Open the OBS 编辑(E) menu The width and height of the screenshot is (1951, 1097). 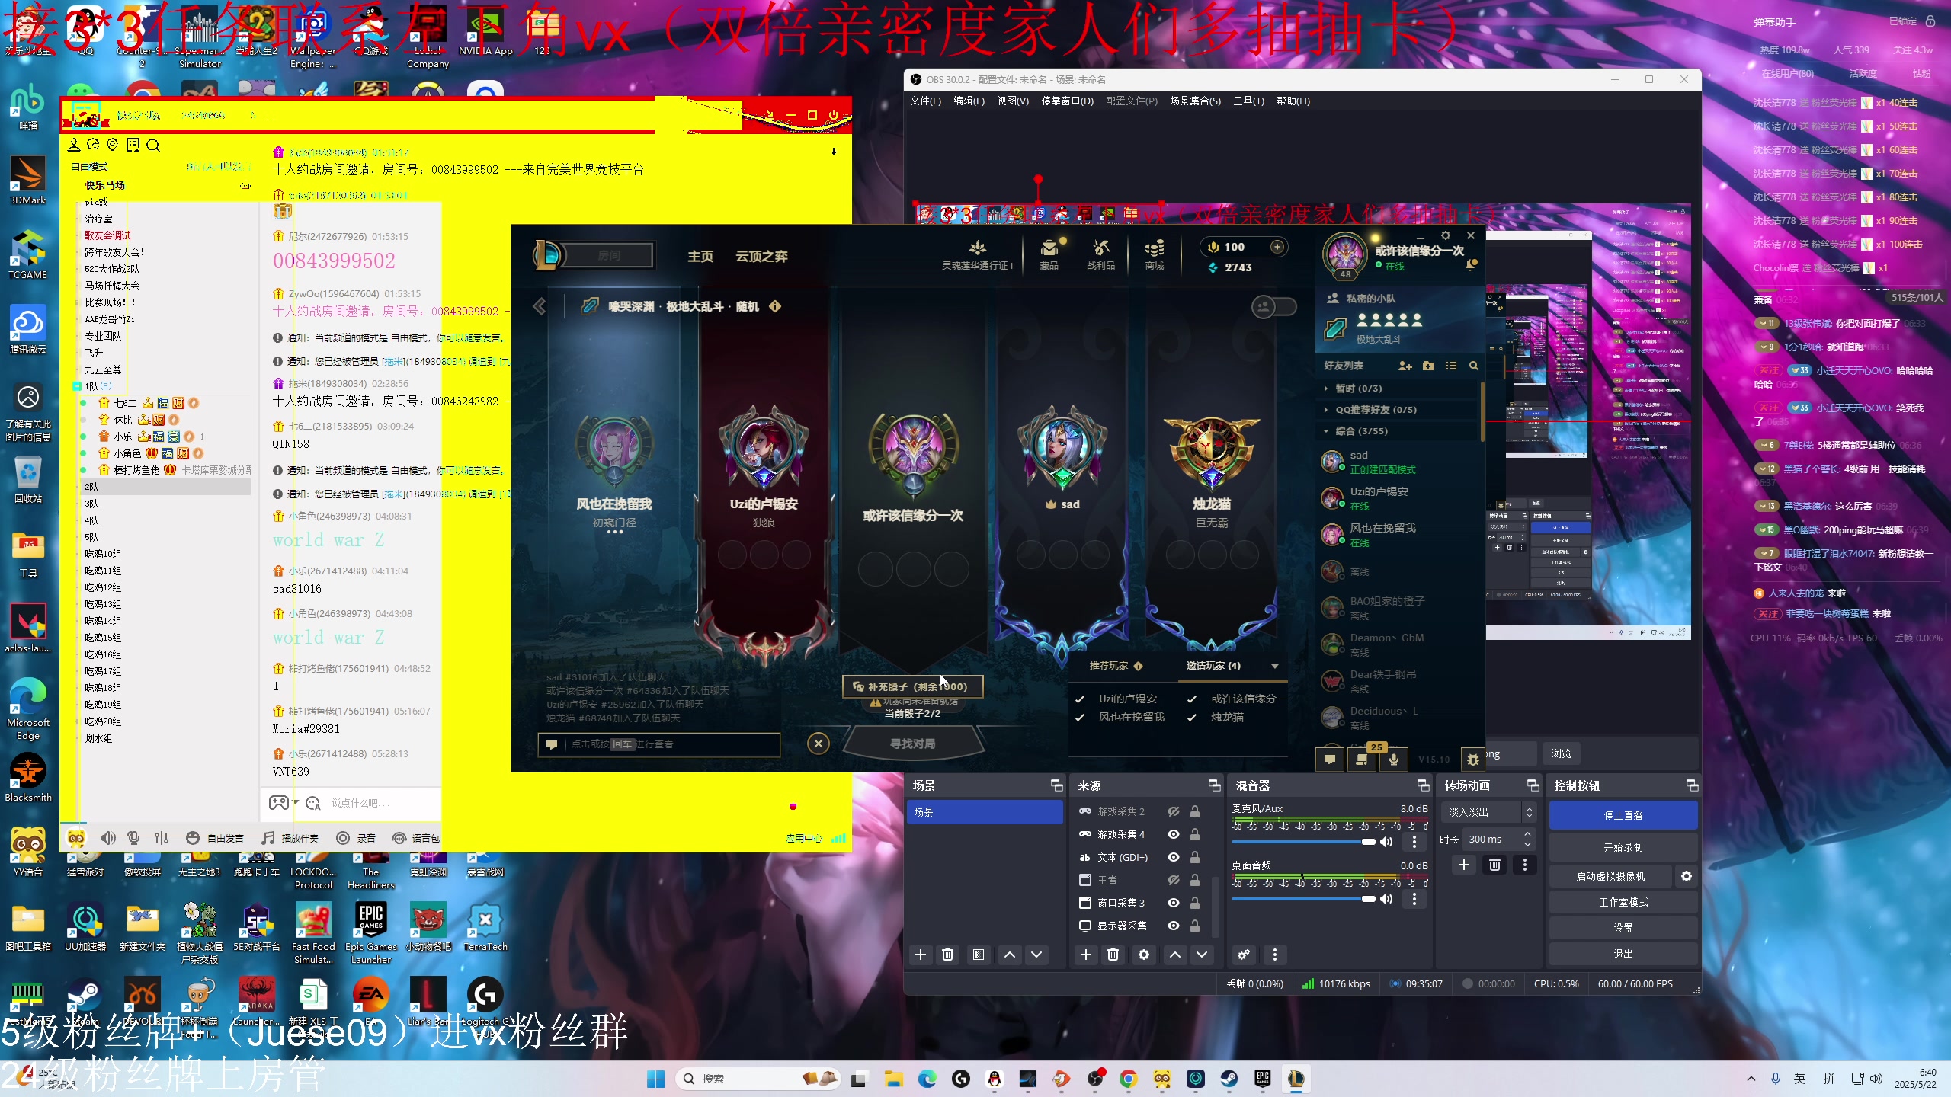tap(969, 101)
